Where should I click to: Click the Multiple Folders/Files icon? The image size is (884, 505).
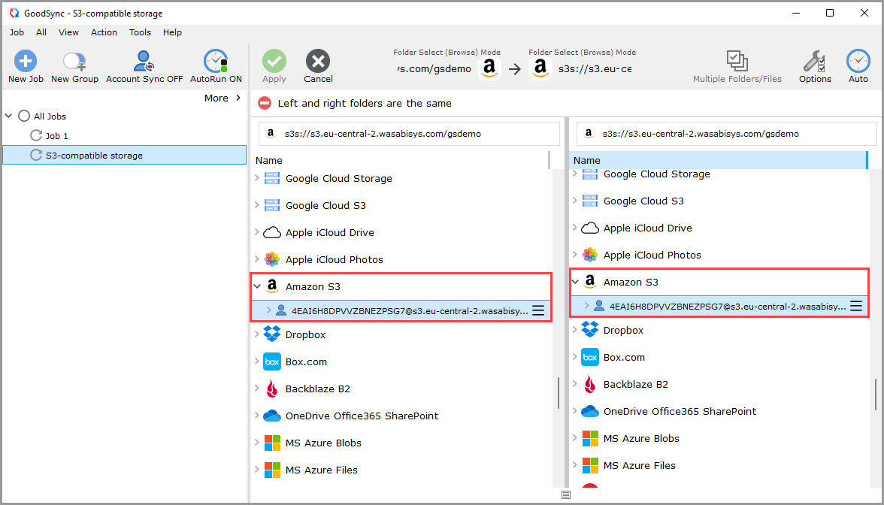(737, 61)
